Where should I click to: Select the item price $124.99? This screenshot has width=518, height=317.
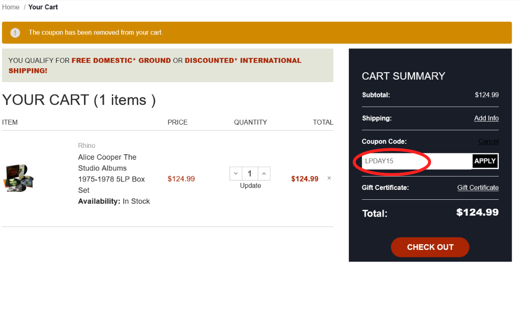(181, 179)
